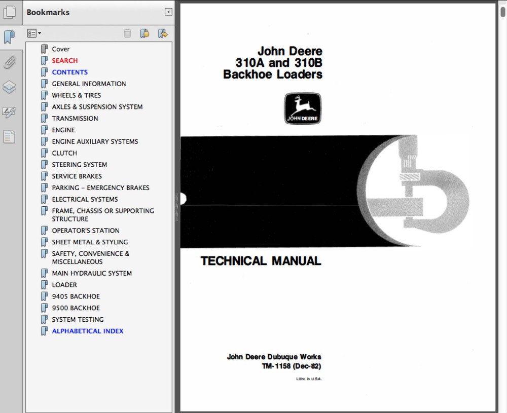Image resolution: width=507 pixels, height=413 pixels.
Task: Go to the Cover bookmark
Action: click(x=61, y=49)
